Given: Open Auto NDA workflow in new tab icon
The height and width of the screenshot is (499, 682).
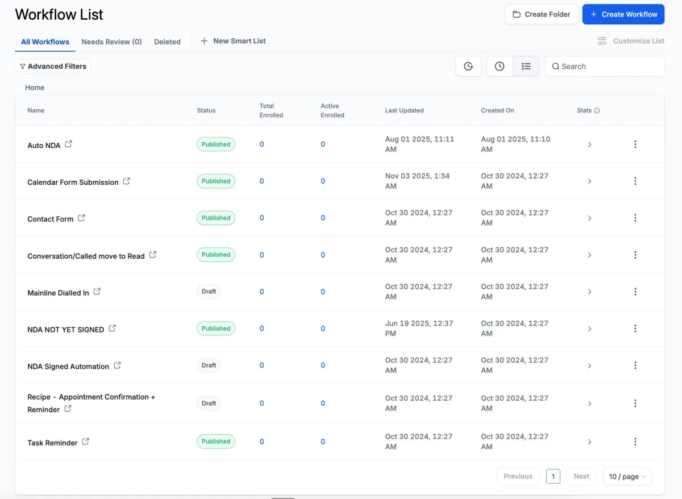Looking at the screenshot, I should click(x=68, y=144).
